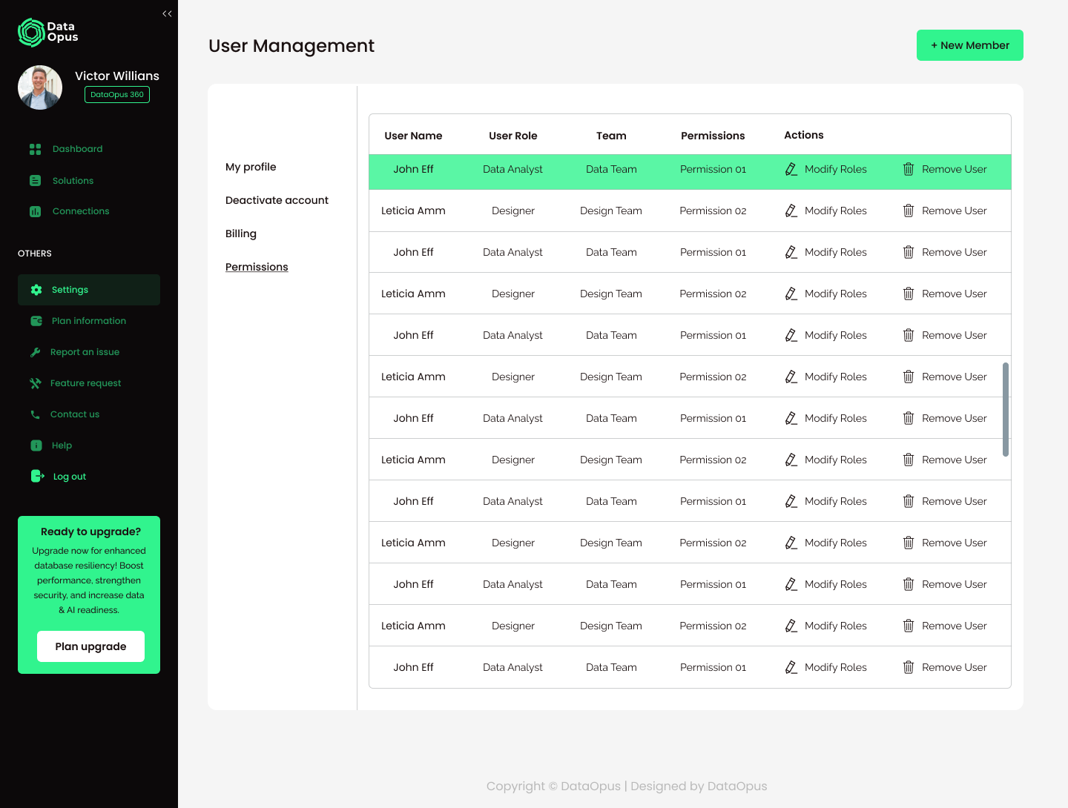The image size is (1068, 808).
Task: Click the User Management page heading
Action: click(291, 46)
